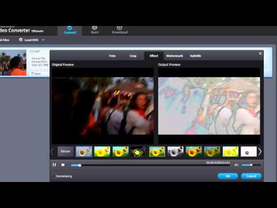Adjust the volume slider
Screen dimensions: 277x208
tap(251, 165)
